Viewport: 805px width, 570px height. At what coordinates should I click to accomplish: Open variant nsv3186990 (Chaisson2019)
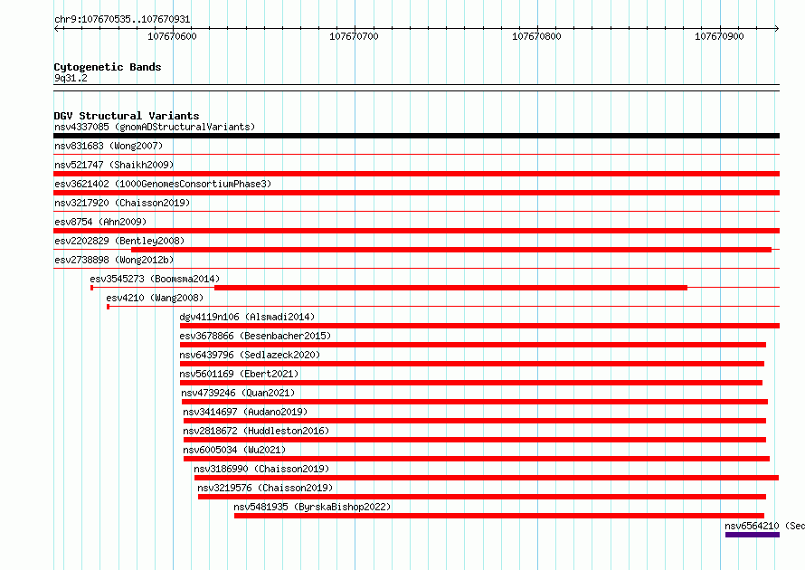(261, 469)
